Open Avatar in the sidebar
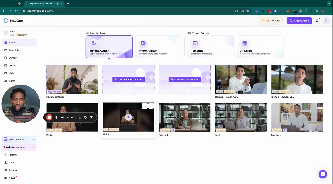 (x=19, y=58)
